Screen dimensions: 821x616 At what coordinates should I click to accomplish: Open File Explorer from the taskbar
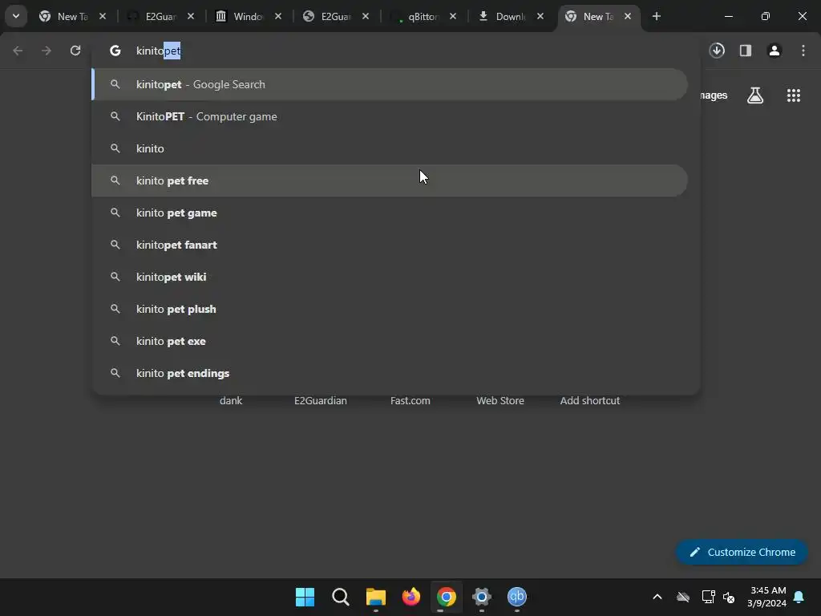click(376, 597)
